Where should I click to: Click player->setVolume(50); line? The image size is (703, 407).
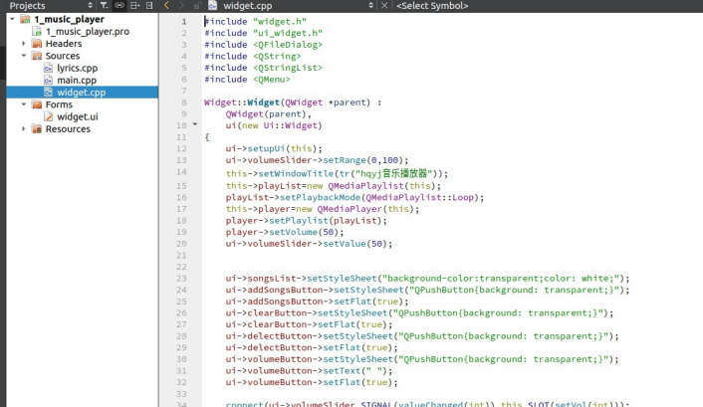(x=285, y=232)
